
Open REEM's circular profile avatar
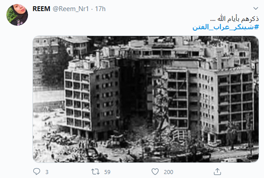pos(17,15)
